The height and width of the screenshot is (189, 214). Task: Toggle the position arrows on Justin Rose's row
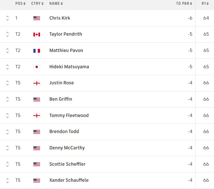coord(8,83)
